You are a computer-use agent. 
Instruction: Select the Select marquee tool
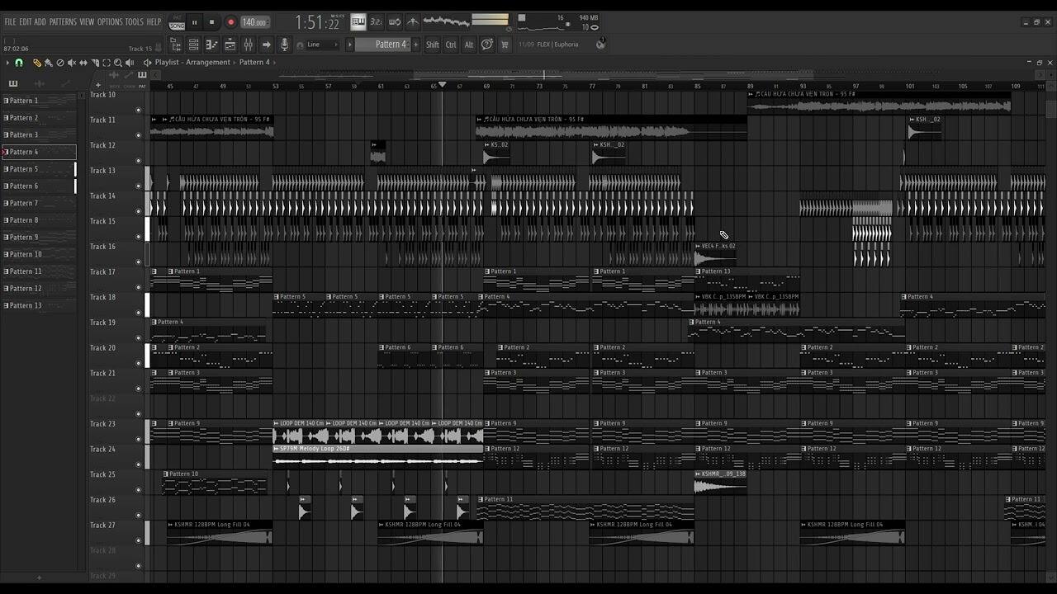tap(106, 63)
